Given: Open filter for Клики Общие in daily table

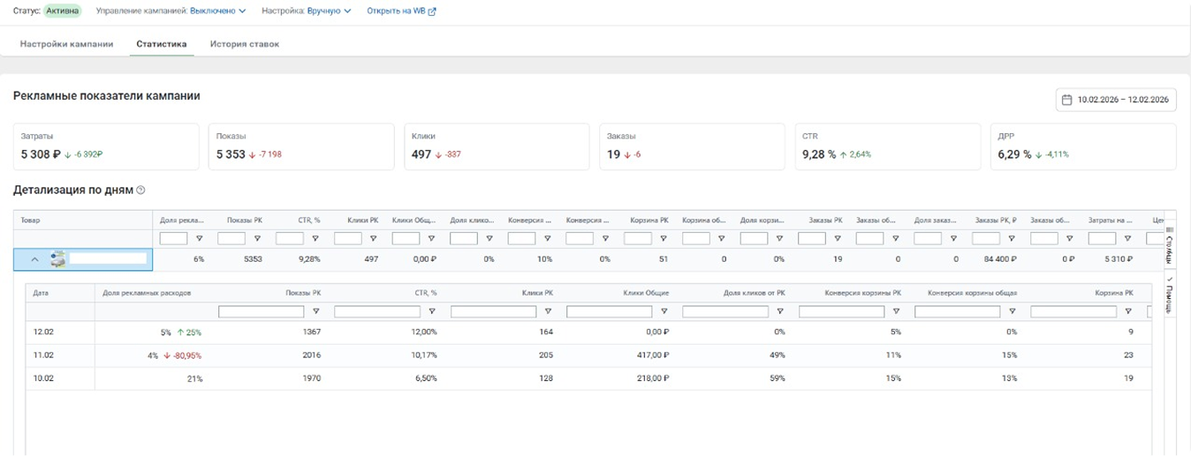Looking at the screenshot, I should click(x=664, y=311).
